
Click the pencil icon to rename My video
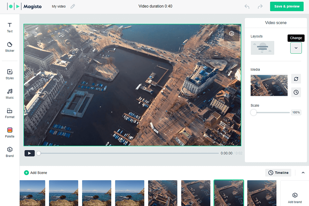pos(73,6)
